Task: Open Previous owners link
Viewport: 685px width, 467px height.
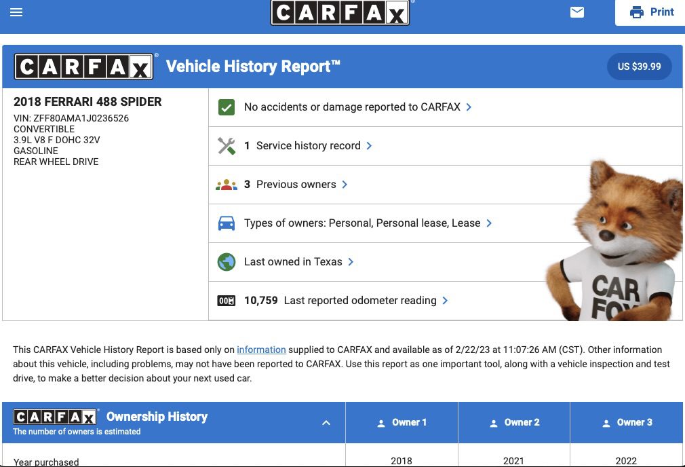Action: click(x=290, y=185)
